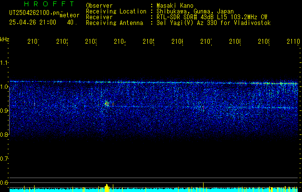Viewport: 302px width, 192px height.
Task: Click the value "40." beside the date
Action: 72,23
